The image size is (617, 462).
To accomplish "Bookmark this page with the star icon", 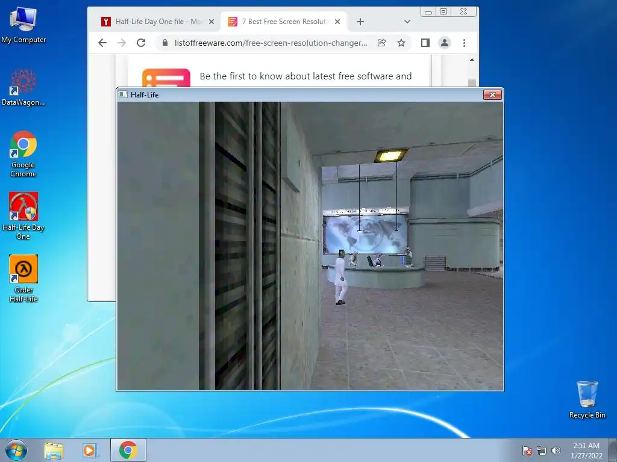I will pos(401,43).
